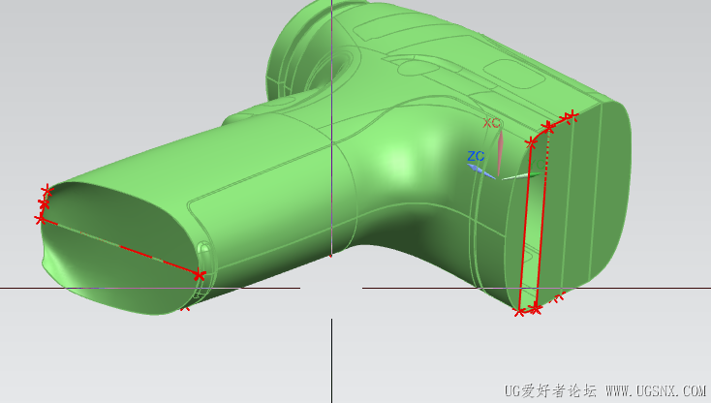The image size is (711, 403).
Task: Pick the red endpoint marker at the handle line's left end
Action: click(x=41, y=219)
